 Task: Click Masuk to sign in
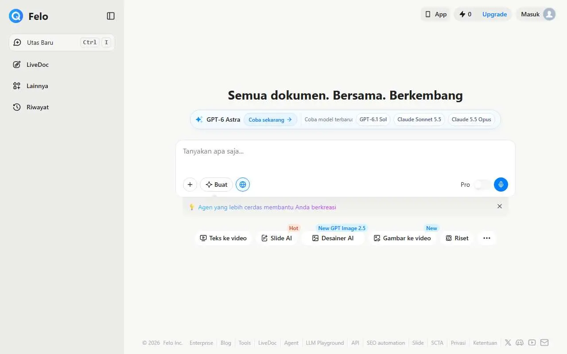click(530, 14)
